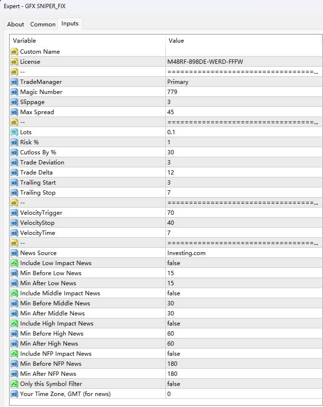The width and height of the screenshot is (323, 407).
Task: Edit the Magic Number value 779
Action: pyautogui.click(x=244, y=92)
